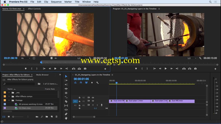Viewport: 221px width, 124px height.
Task: Select the Selection arrow tool
Action: (66, 76)
